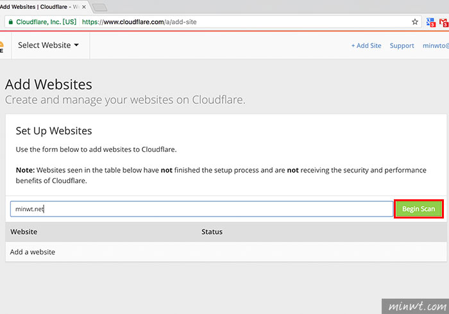Click the secure padlock icon in the address bar
Viewport: 449px width, 314px height.
click(x=11, y=22)
